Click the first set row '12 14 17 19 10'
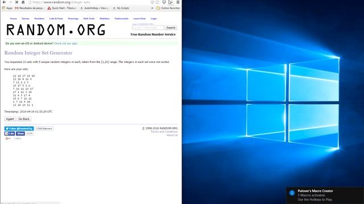This screenshot has width=364, height=204. [x=24, y=76]
